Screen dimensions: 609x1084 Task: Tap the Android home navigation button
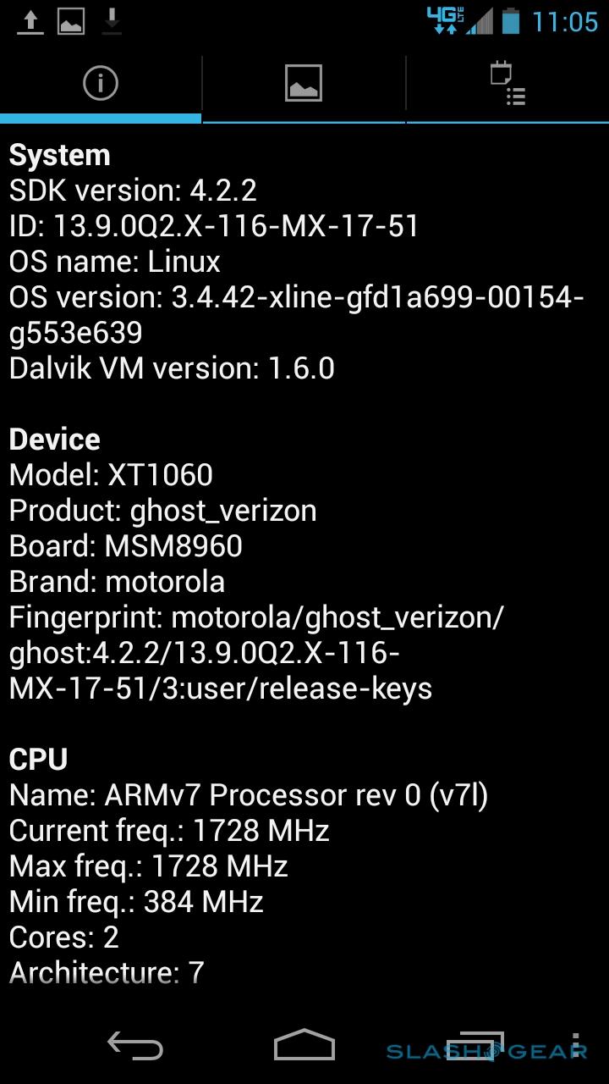(304, 1045)
